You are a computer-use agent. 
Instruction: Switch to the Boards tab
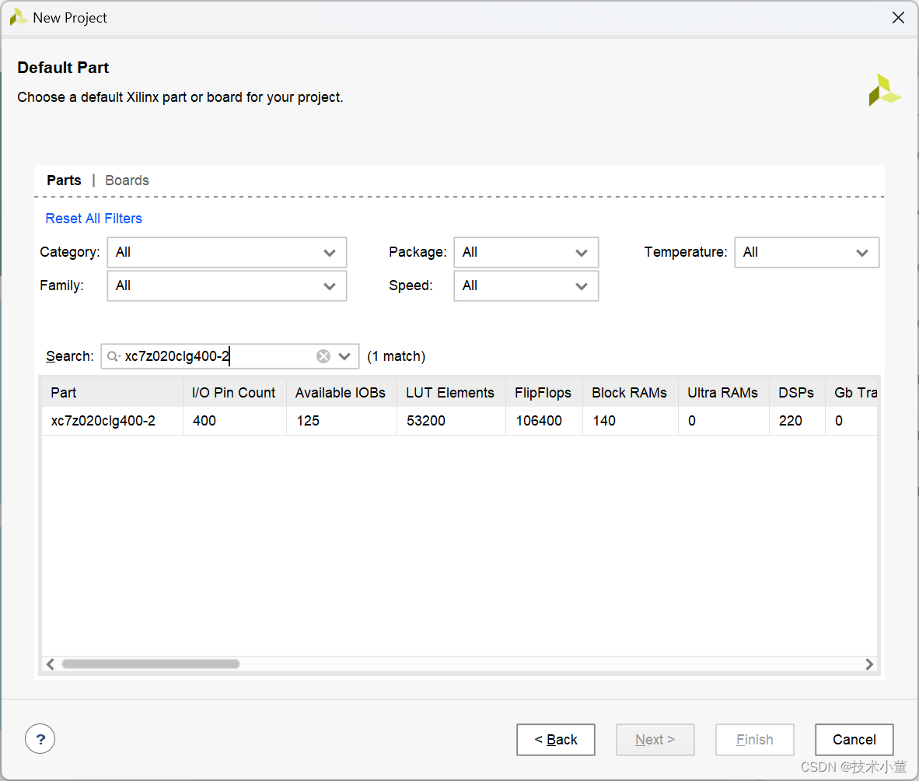(x=127, y=180)
